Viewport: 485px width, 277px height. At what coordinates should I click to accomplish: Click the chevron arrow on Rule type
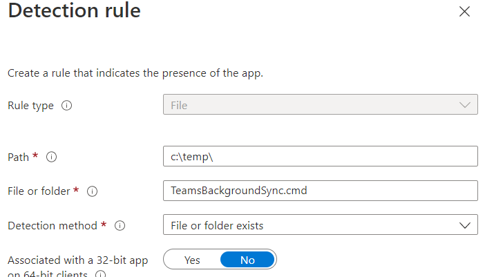(464, 105)
